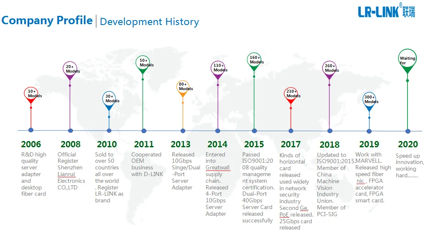Select the 2013 year label

181,144
